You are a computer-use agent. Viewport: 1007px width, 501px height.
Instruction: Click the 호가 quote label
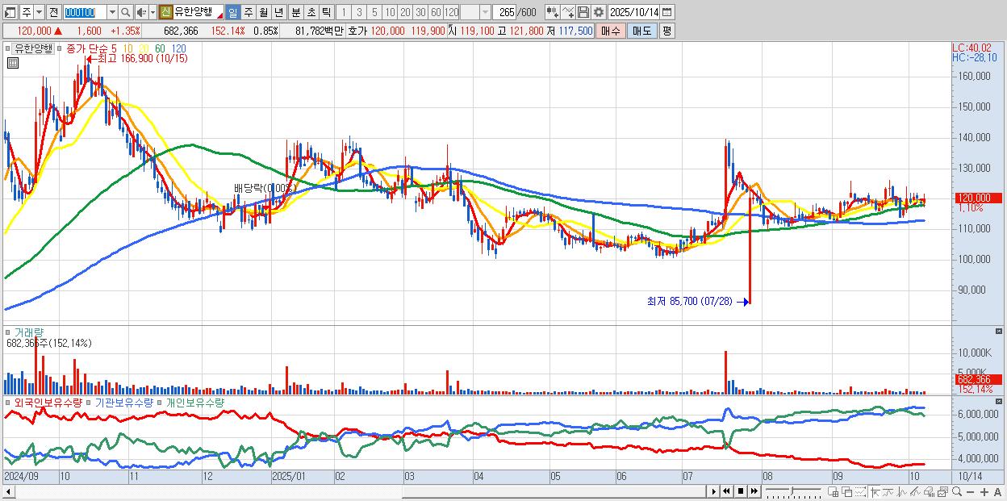pos(357,30)
